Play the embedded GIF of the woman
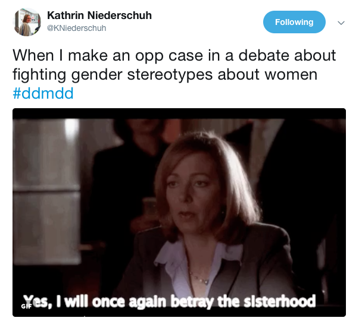Screen dimensions: 362x321 click(x=179, y=212)
